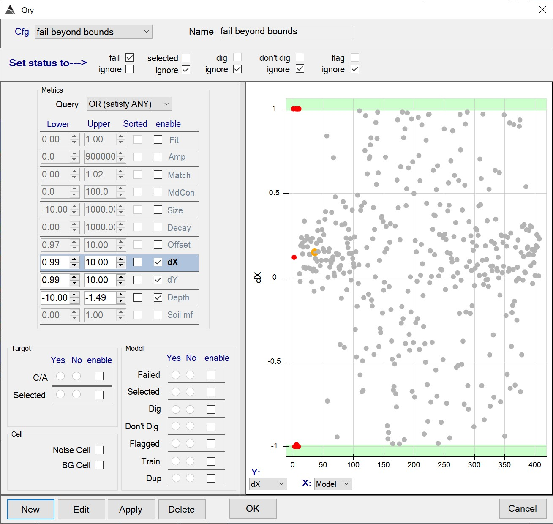Screen dimensions: 553x524
Task: Enable the Soil mf metric checkbox
Action: pos(158,315)
